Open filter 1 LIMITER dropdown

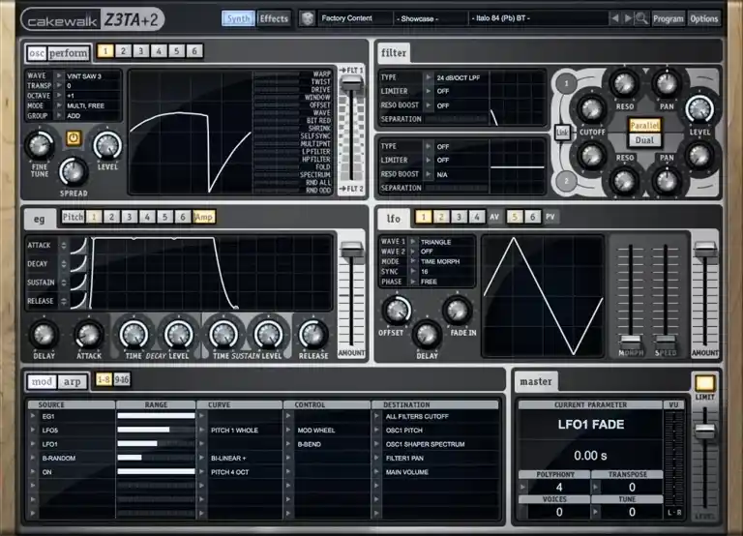pos(429,91)
